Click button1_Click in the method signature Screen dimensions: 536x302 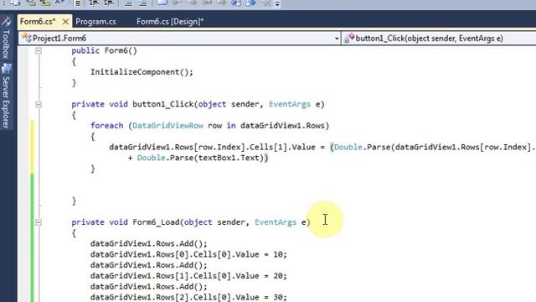click(163, 104)
